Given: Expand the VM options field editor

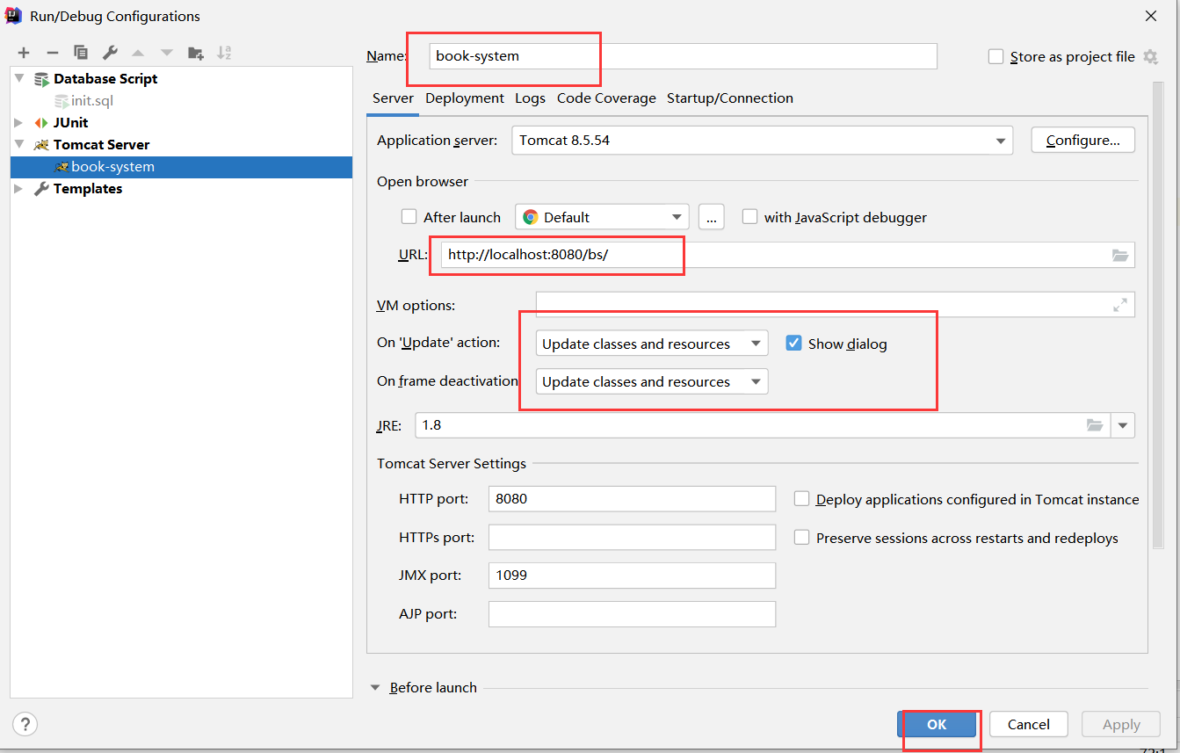Looking at the screenshot, I should (1120, 305).
